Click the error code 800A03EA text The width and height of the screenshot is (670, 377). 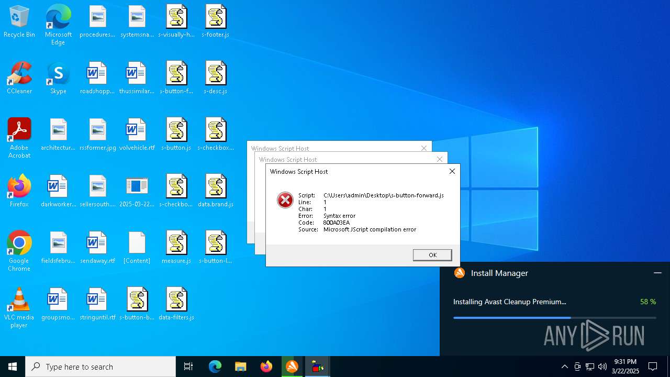tap(337, 223)
